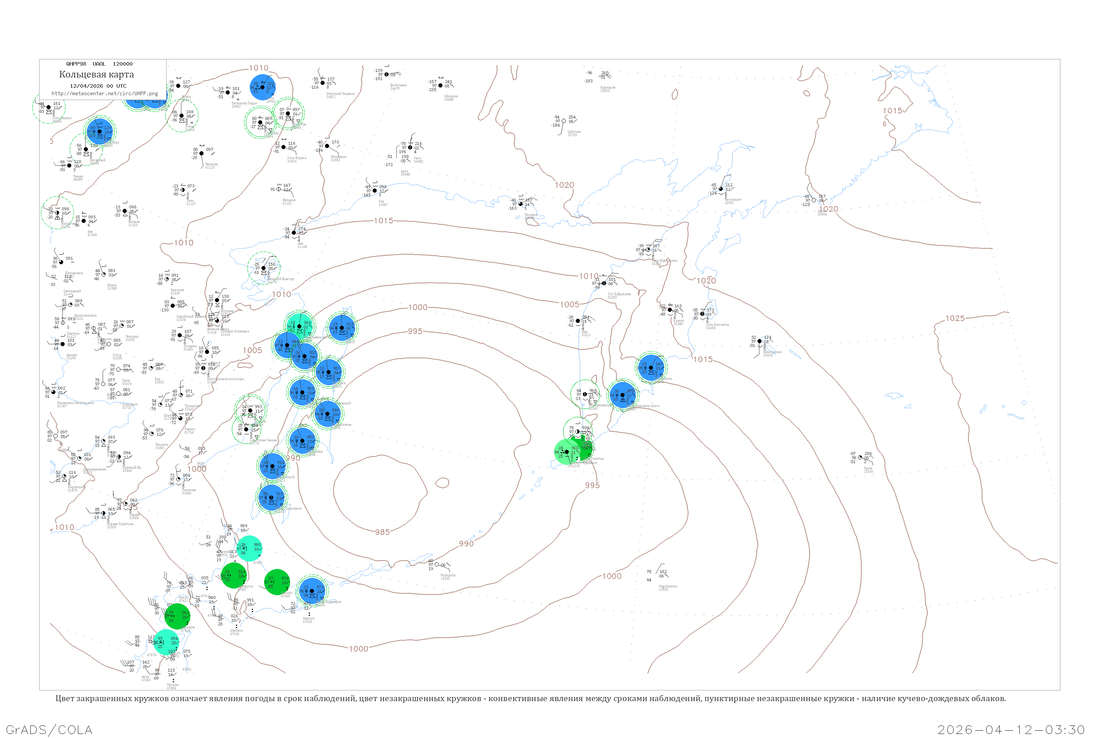Click the blue Петропавловск-Камч. station marker
The width and height of the screenshot is (1108, 738).
tap(623, 395)
